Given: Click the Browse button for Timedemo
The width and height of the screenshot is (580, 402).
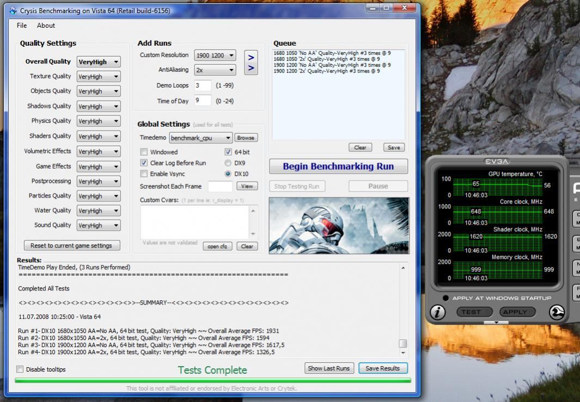Looking at the screenshot, I should tap(246, 138).
